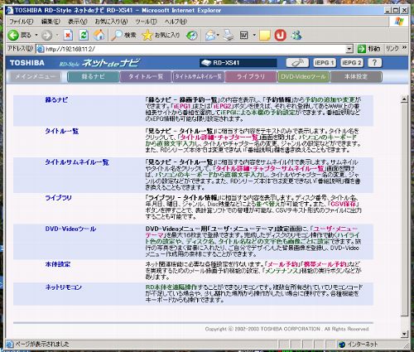Viewport: 414px width, 352px height.
Task: Select the 本体設定 tab
Action: click(x=356, y=77)
